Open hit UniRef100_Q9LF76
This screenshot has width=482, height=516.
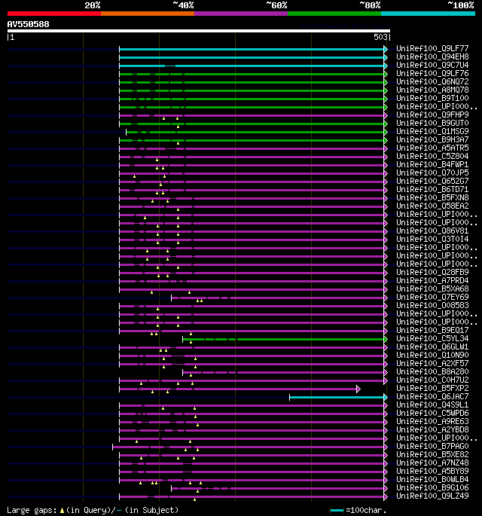[x=432, y=73]
